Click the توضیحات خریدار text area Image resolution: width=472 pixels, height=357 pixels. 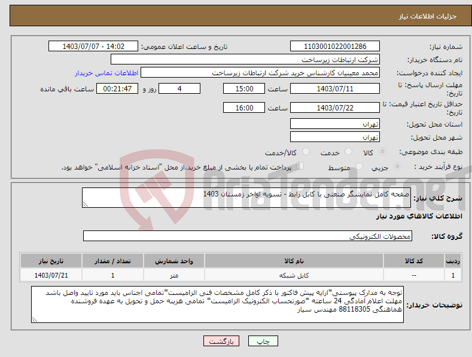[217, 304]
